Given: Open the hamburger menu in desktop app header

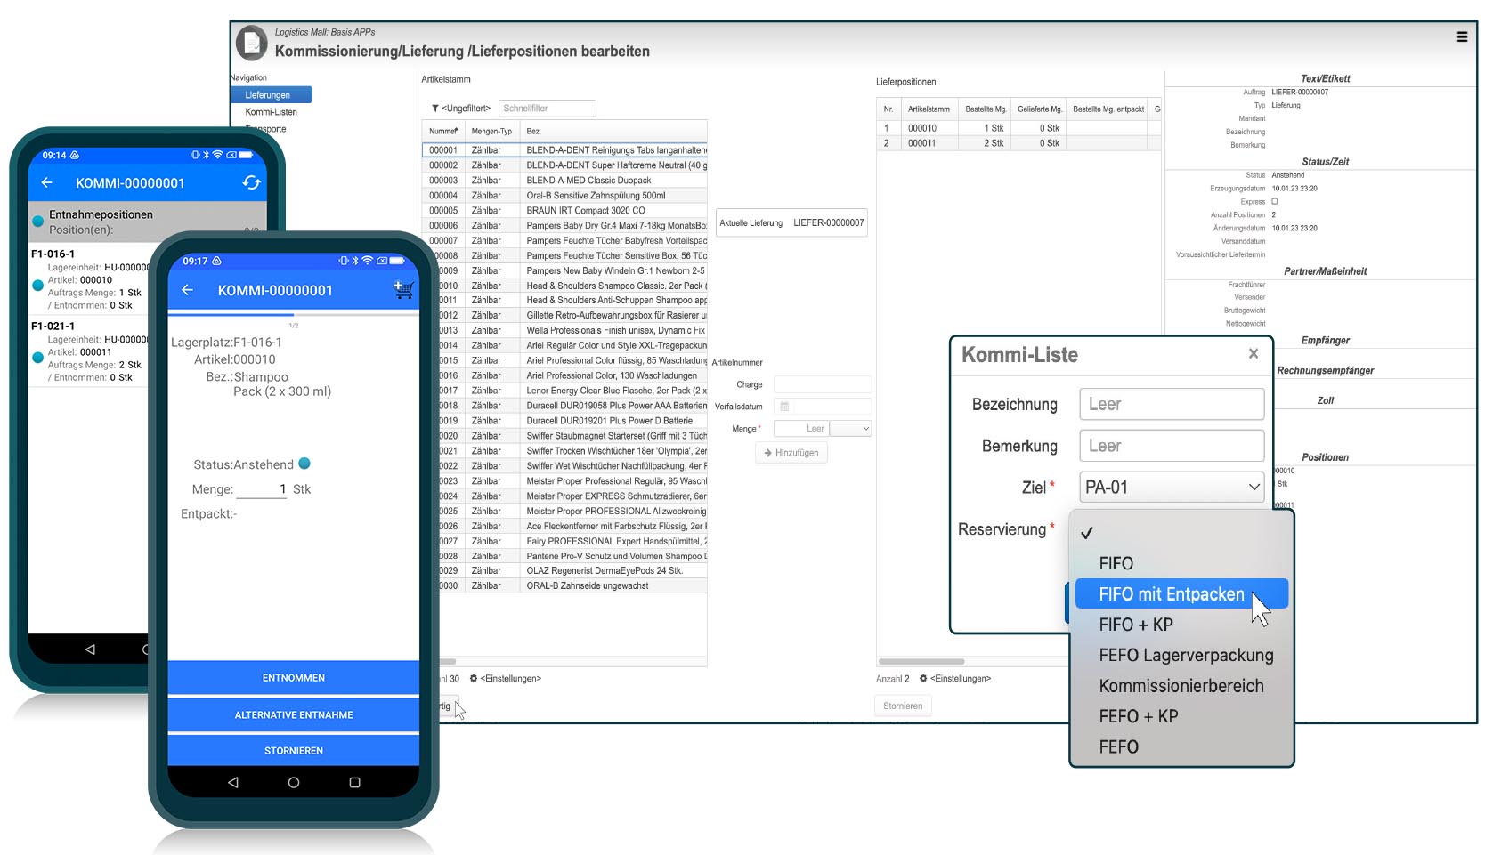Looking at the screenshot, I should (x=1461, y=37).
